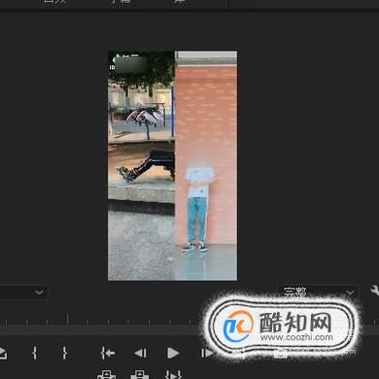Click the partially visible marker icon at left edge
This screenshot has height=379, width=379.
(x=3, y=353)
